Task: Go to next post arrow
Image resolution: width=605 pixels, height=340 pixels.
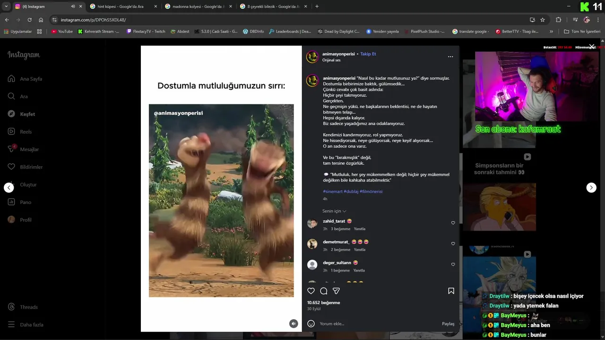Action: click(591, 187)
